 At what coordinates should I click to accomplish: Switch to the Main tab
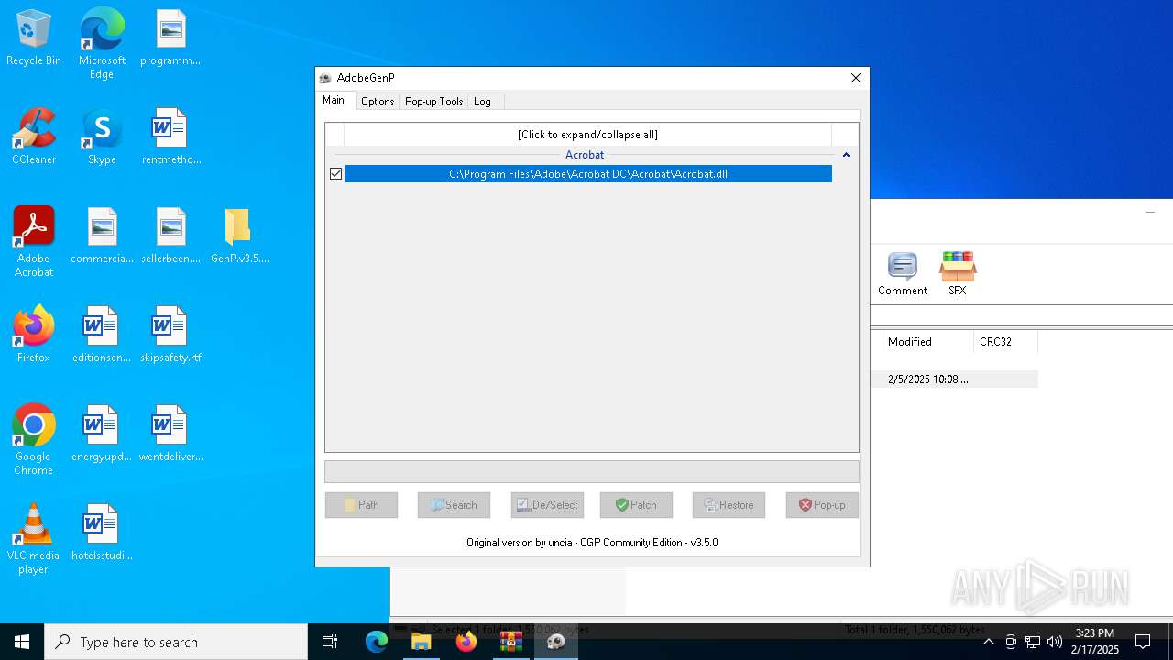point(334,101)
